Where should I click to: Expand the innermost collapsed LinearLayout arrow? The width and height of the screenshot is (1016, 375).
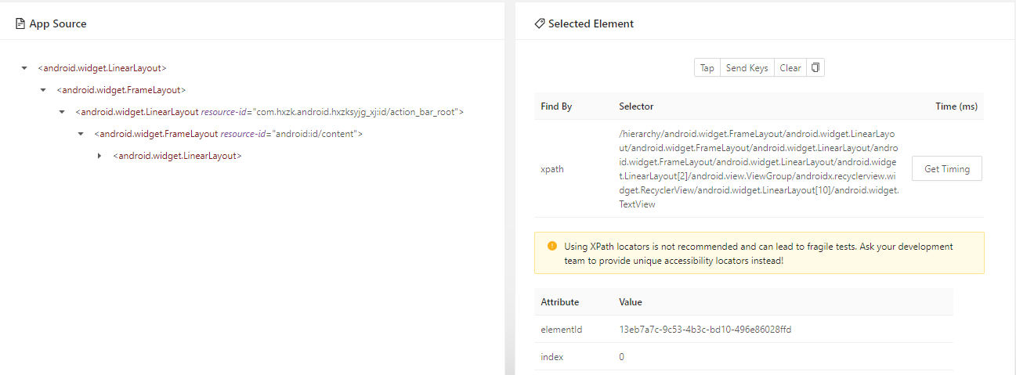point(99,156)
